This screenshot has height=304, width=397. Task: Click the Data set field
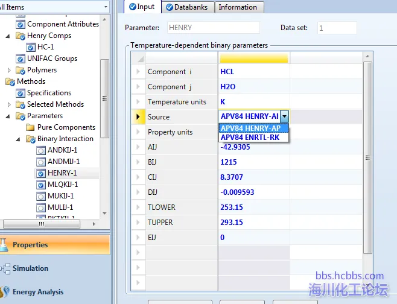tap(337, 28)
